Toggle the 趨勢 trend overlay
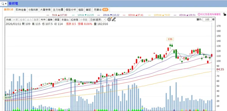Image resolution: width=227 pixels, height=111 pixels. [x=50, y=19]
